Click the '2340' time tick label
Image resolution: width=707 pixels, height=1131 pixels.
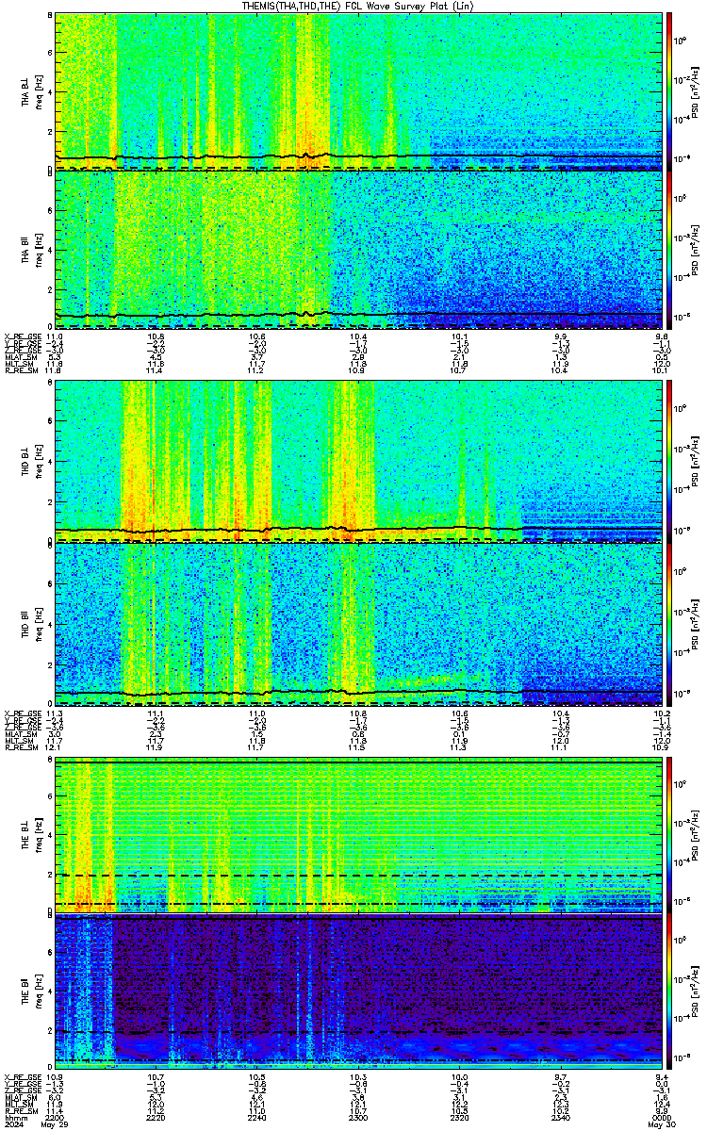point(562,1119)
